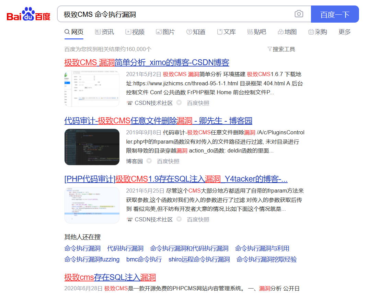Screen dimensions: 370x293
Task: Open camera image search icon
Action: point(299,14)
